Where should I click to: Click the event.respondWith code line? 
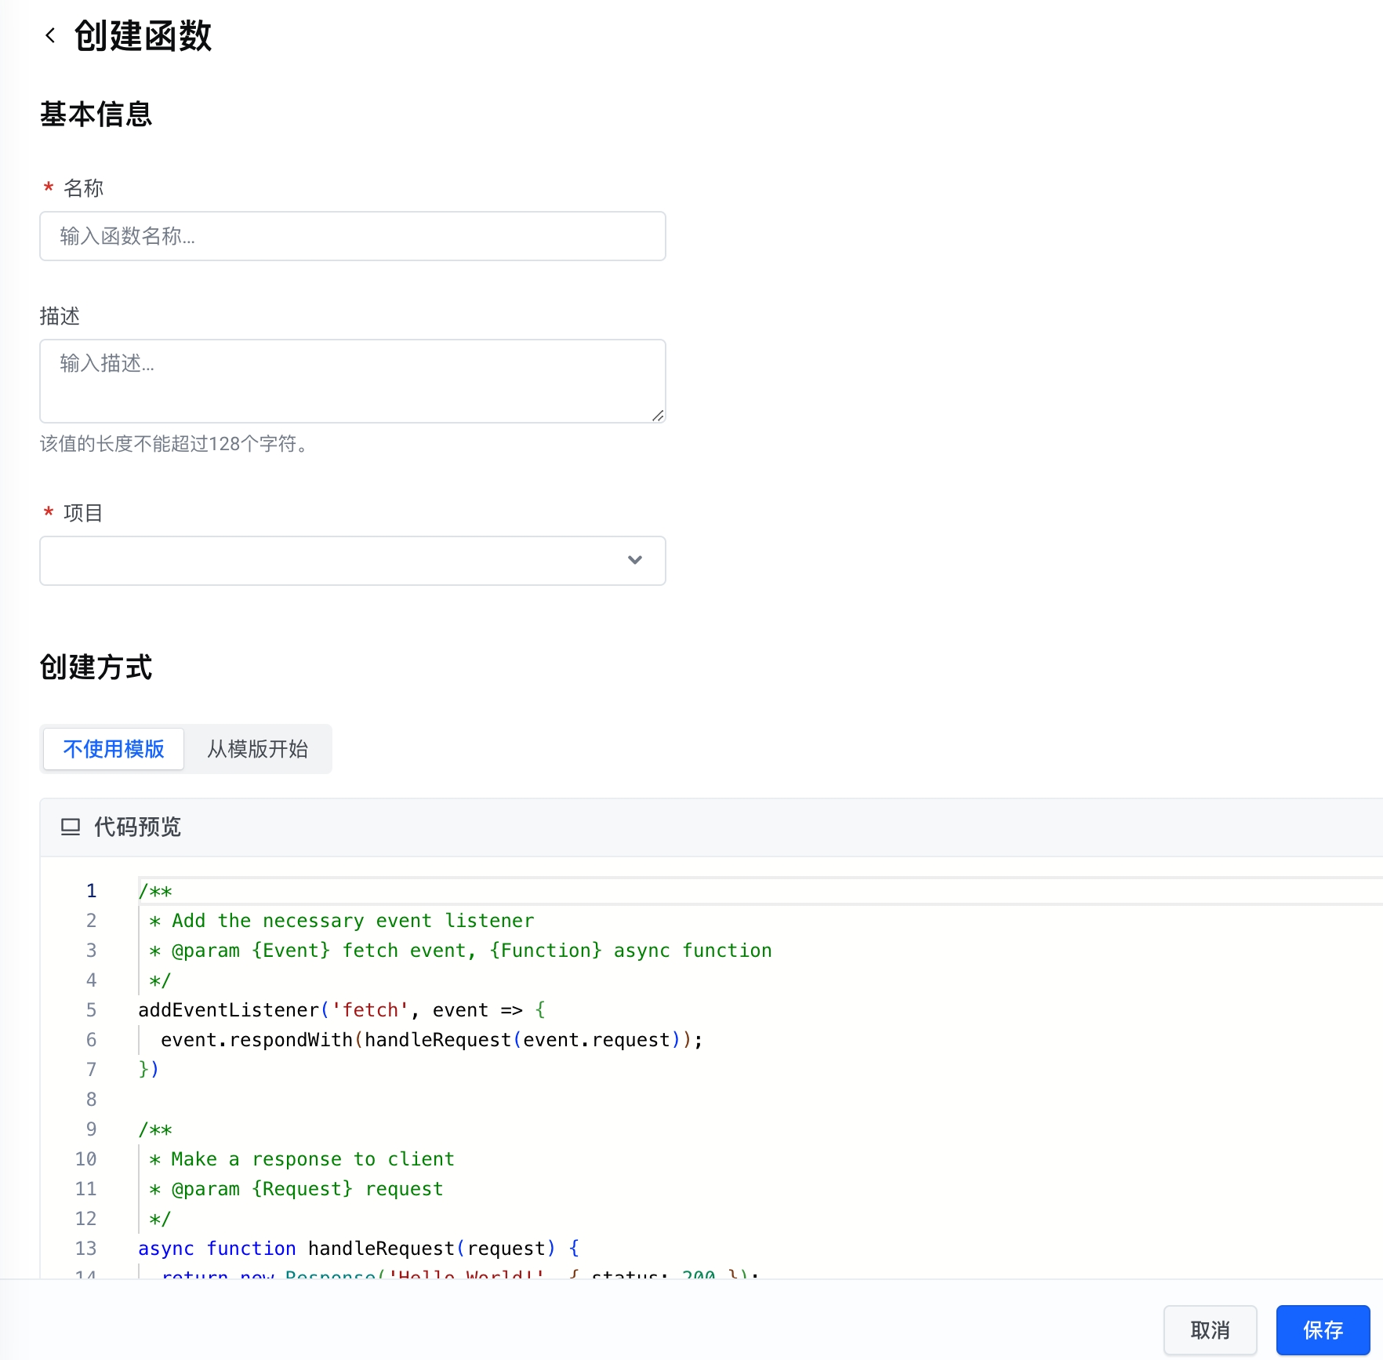(x=432, y=1040)
